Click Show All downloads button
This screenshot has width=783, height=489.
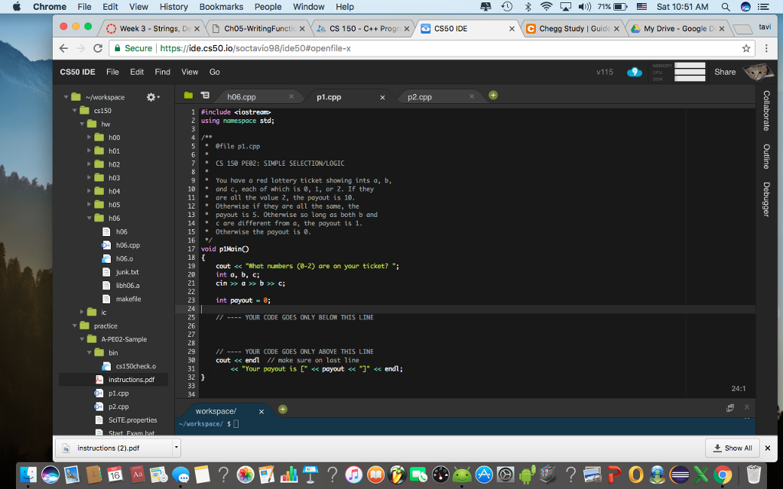[x=732, y=448]
